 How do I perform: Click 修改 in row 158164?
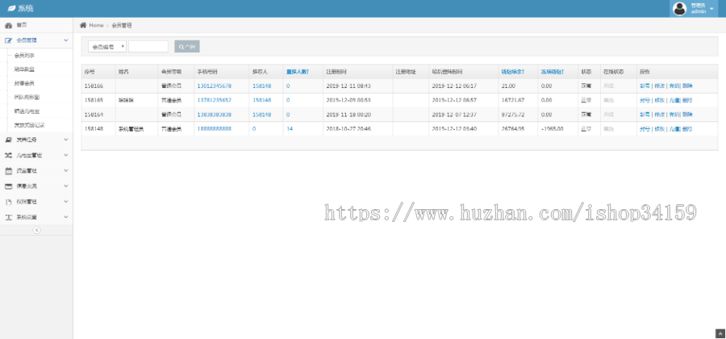tap(659, 115)
